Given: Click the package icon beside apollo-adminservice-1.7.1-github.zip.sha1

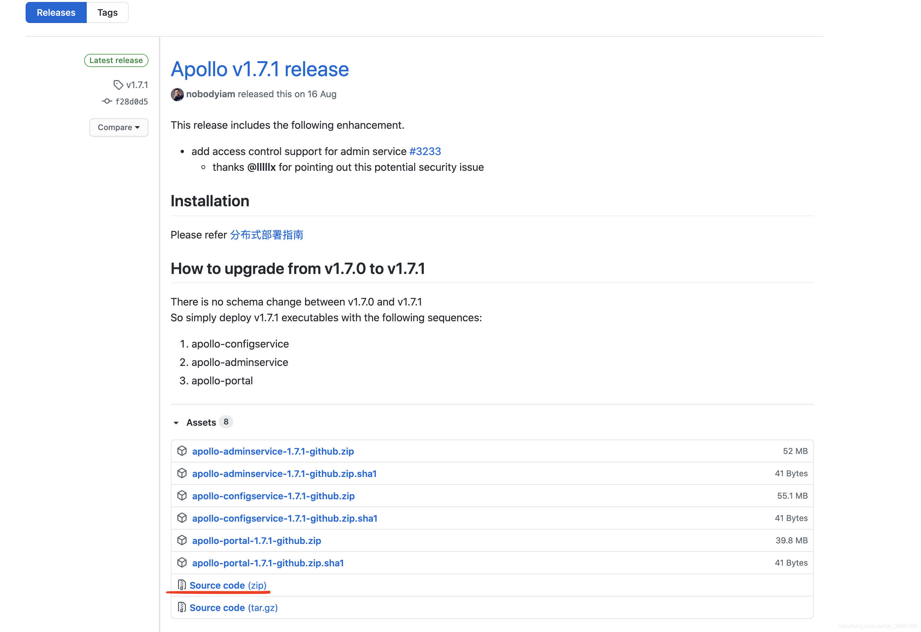Looking at the screenshot, I should coord(182,473).
